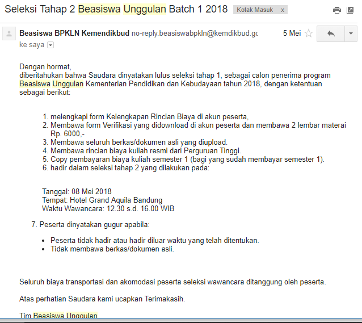Click the 'Tim Beasiswa Unggulan' signature
362x323 pixels.
(58, 315)
